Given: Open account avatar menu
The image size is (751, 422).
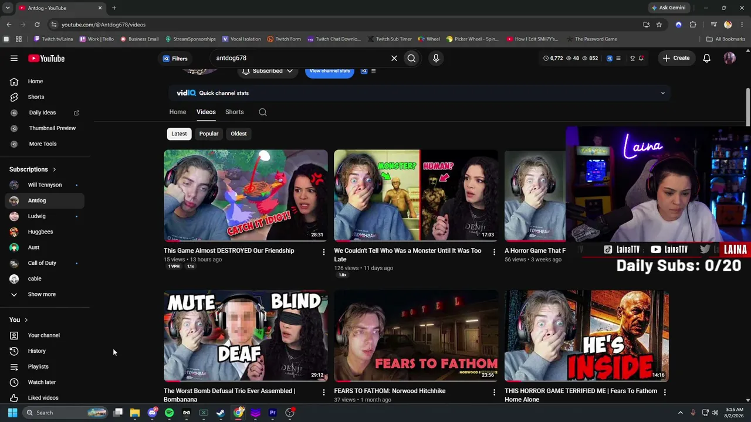Looking at the screenshot, I should (x=730, y=58).
